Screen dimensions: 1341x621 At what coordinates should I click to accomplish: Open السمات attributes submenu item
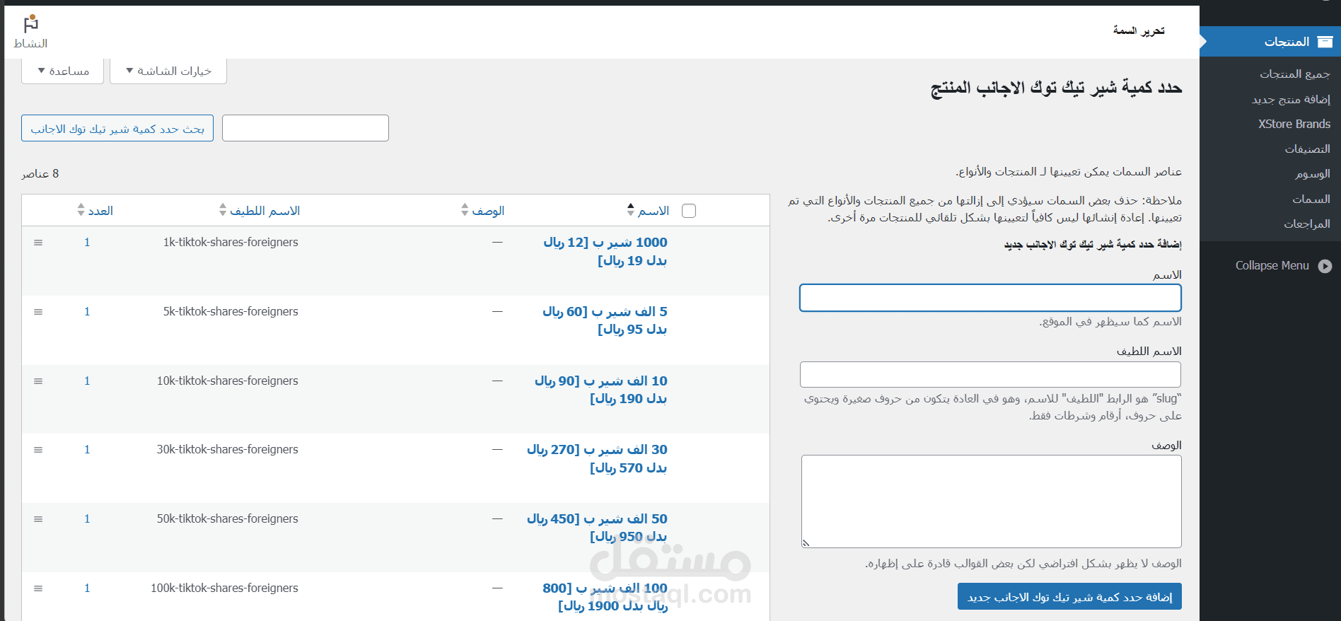1311,199
